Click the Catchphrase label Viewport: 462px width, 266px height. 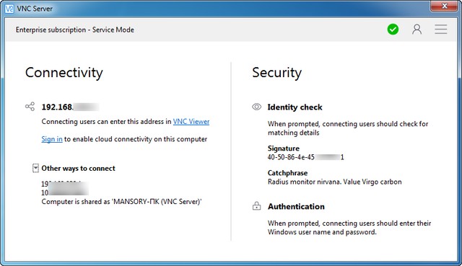[287, 173]
